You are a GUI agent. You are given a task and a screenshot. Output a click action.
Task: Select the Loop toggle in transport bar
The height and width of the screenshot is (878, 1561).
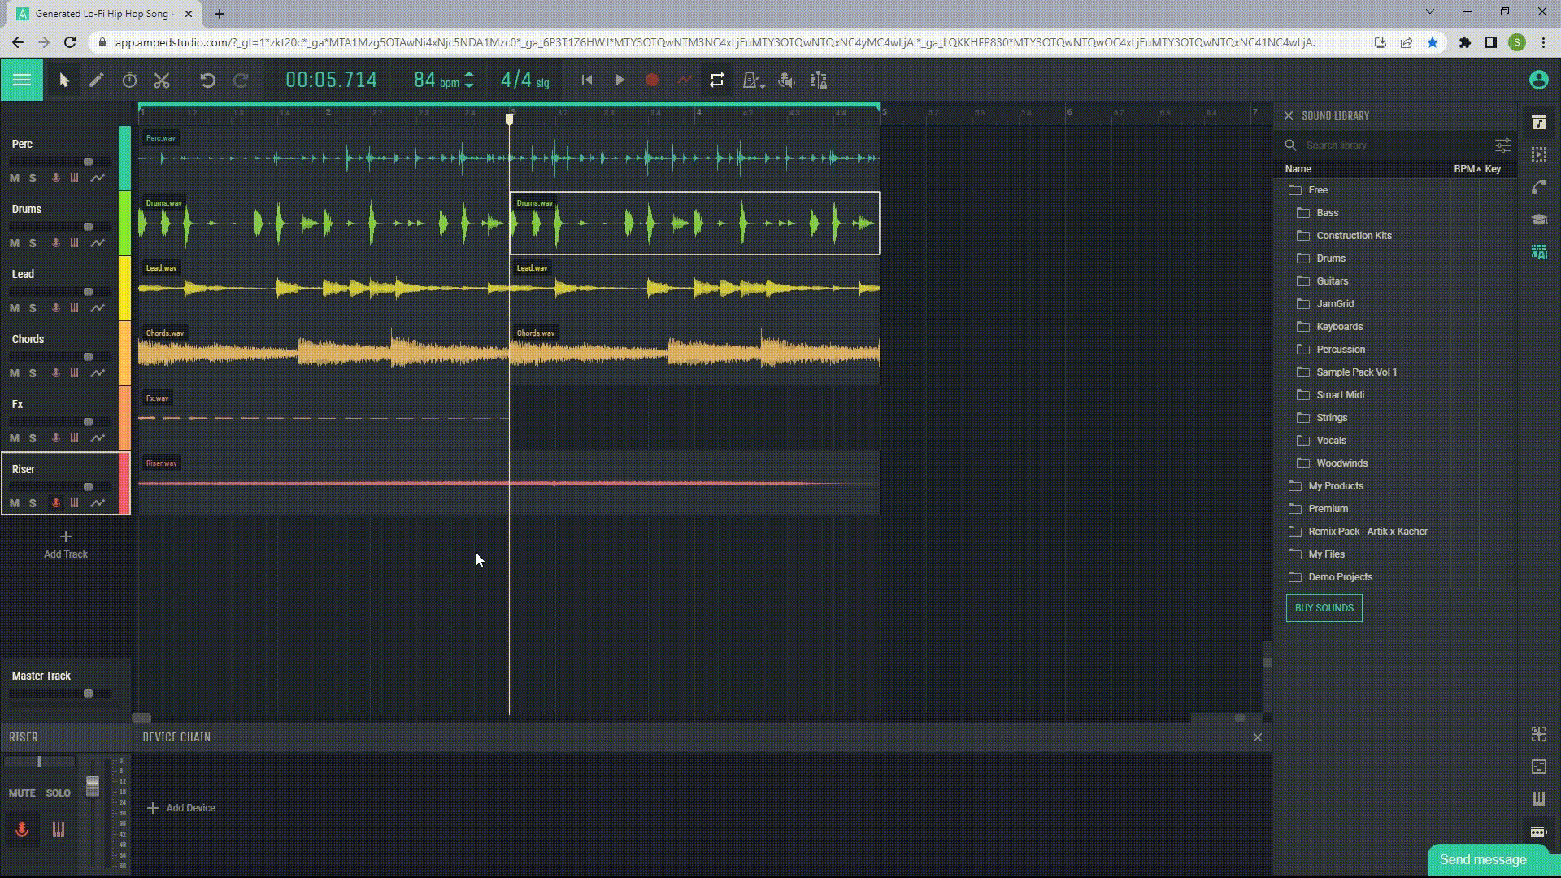(717, 80)
